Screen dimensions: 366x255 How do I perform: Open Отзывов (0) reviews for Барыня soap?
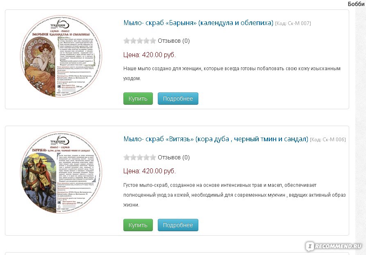pyautogui.click(x=174, y=41)
